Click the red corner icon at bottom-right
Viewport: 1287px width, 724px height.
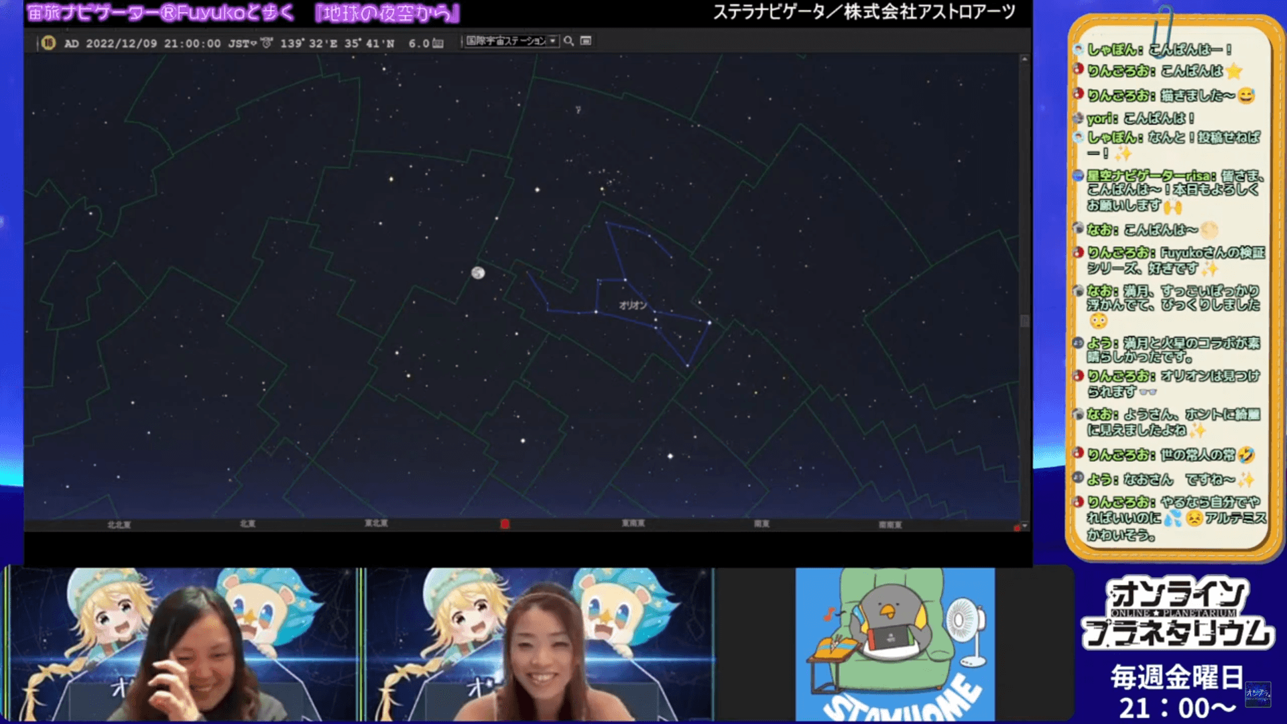coord(1017,528)
